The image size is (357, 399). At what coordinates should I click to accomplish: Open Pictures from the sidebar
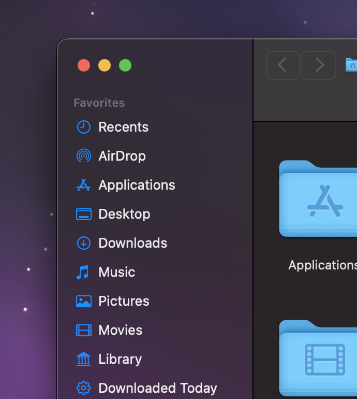point(124,301)
